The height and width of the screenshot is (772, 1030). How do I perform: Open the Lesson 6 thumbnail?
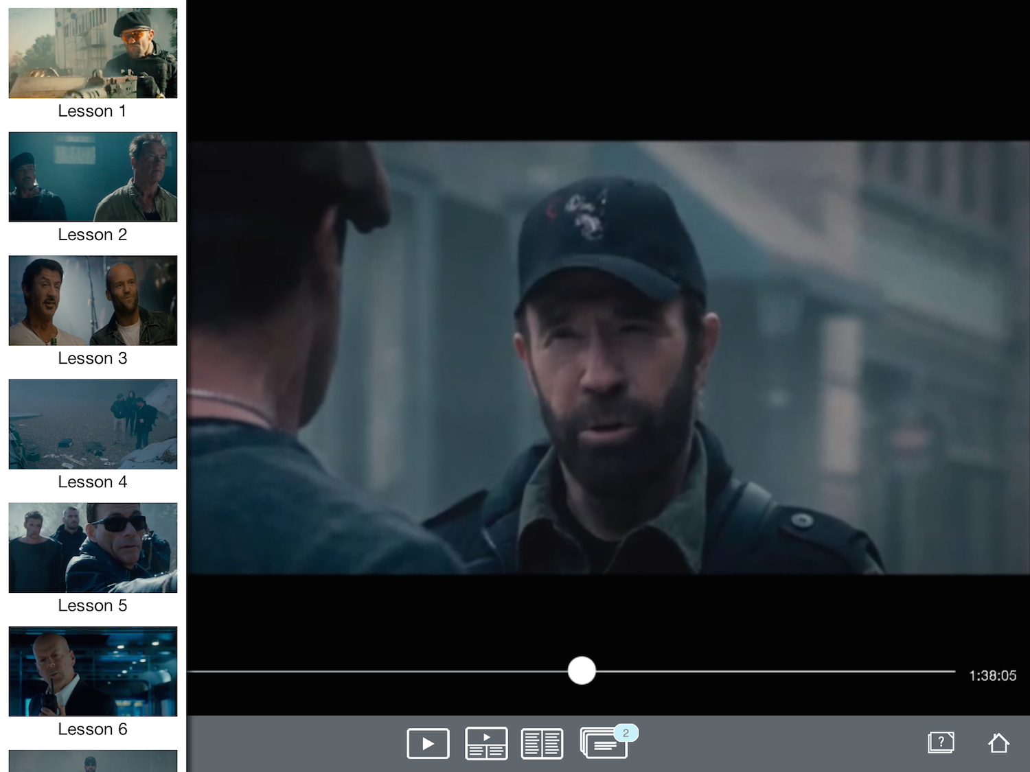click(x=93, y=670)
